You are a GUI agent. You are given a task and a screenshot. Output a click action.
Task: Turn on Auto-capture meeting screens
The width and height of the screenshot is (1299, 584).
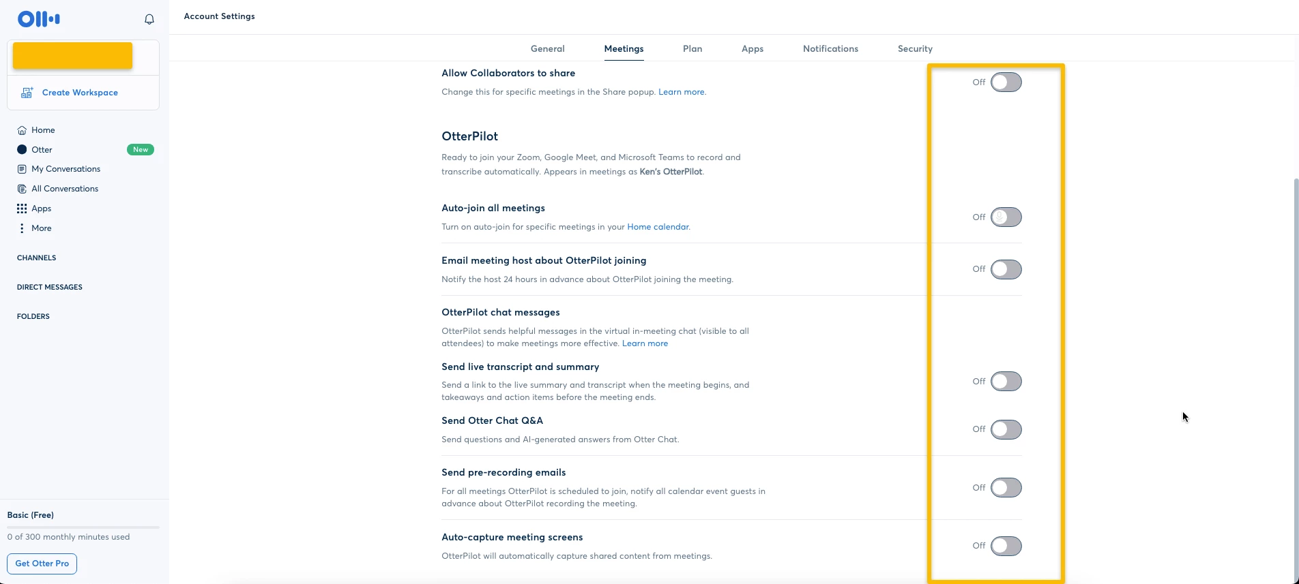coord(1006,546)
